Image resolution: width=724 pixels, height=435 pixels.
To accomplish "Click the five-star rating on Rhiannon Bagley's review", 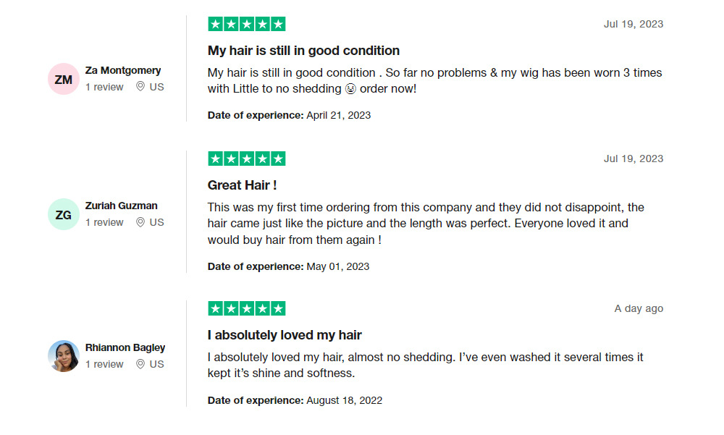I will [x=247, y=308].
